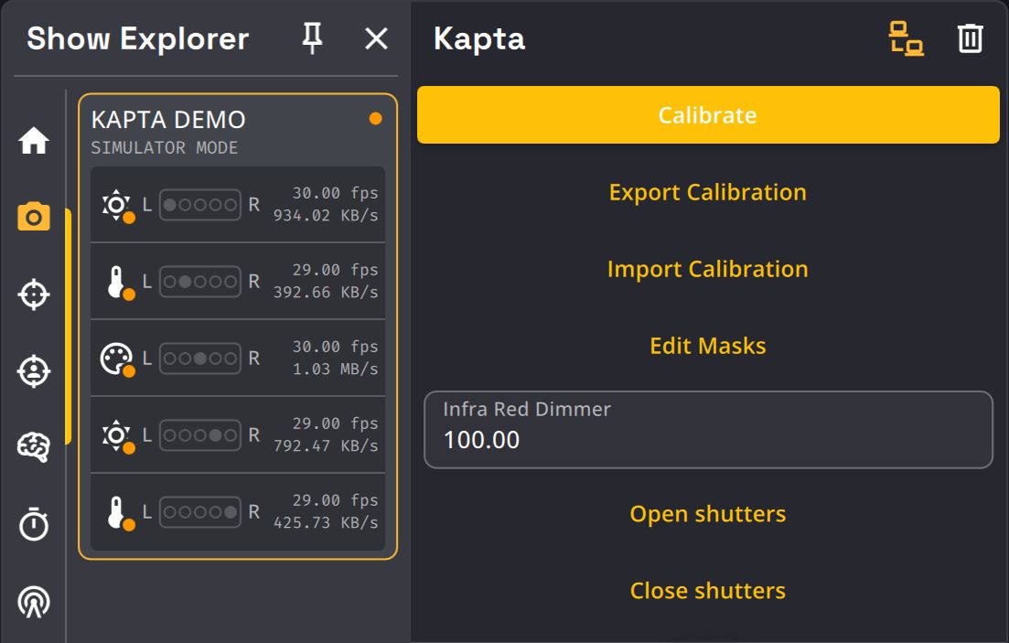Open the person tracking target icon
The image size is (1009, 643).
34,371
